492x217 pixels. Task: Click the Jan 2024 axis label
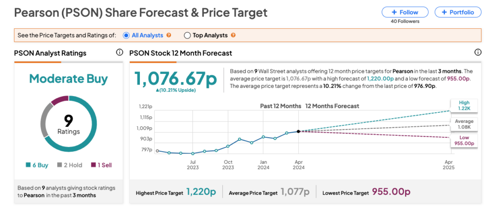click(264, 165)
